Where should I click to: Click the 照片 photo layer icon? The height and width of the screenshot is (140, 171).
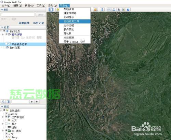9,124
